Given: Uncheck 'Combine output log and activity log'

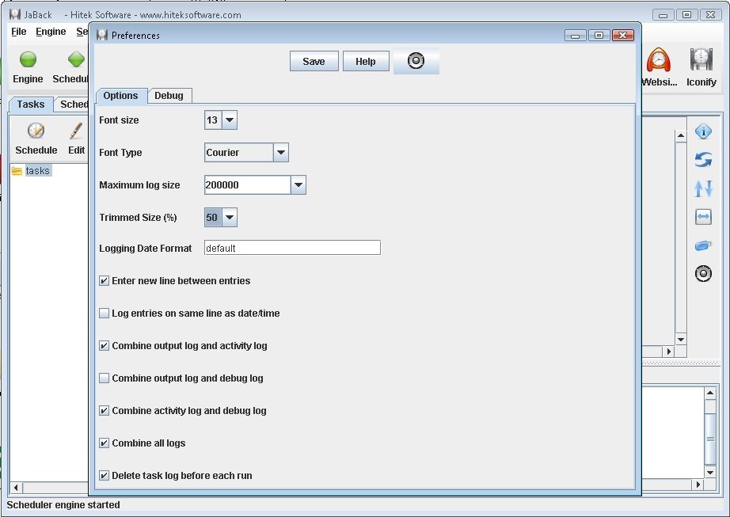Looking at the screenshot, I should (105, 346).
